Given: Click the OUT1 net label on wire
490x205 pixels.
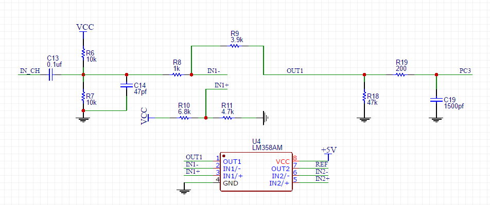Looking at the screenshot, I should tap(295, 71).
